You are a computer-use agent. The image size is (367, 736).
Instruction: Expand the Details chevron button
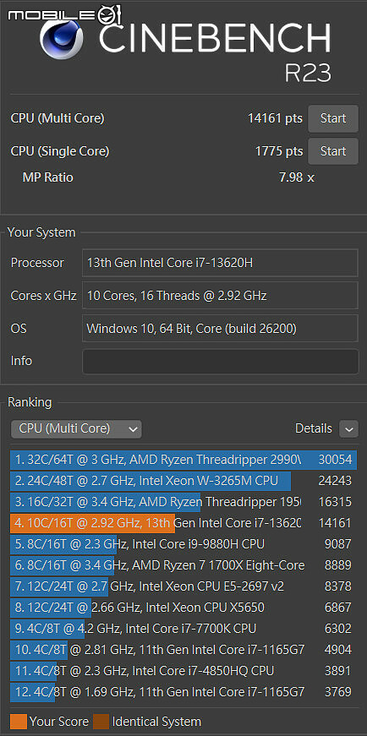click(x=348, y=428)
